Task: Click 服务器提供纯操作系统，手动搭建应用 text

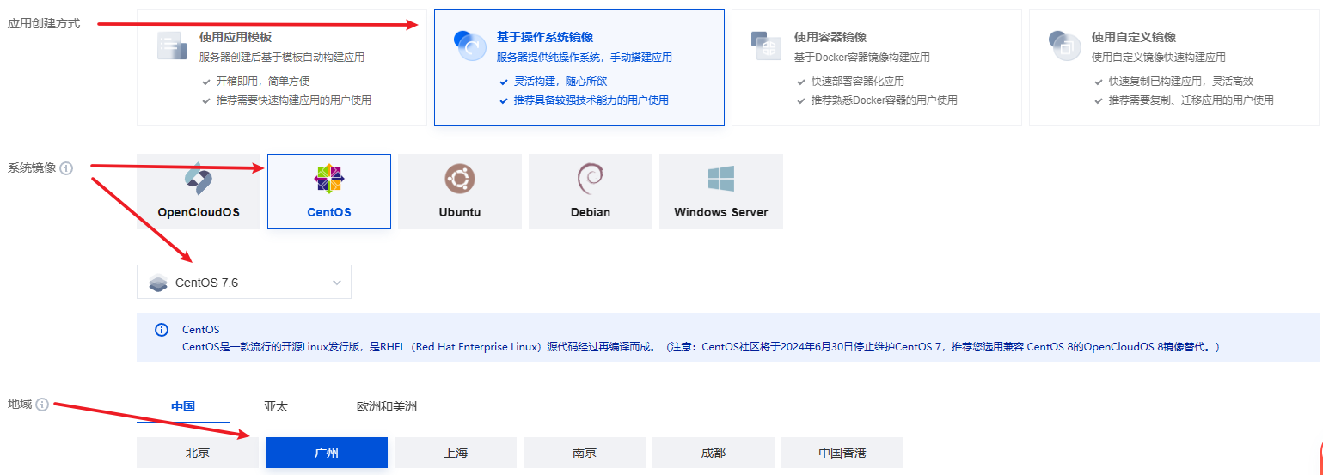Action: click(x=585, y=58)
